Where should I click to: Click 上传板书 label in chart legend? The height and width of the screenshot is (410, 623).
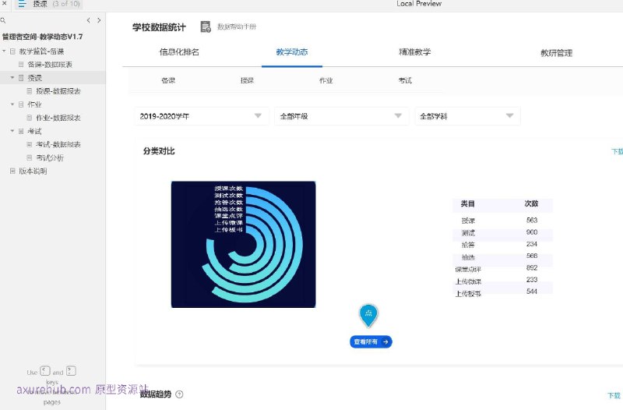coord(228,230)
